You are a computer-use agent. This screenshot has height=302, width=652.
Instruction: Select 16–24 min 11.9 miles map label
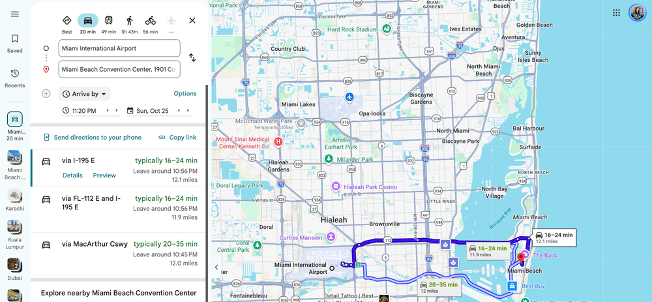(x=488, y=251)
